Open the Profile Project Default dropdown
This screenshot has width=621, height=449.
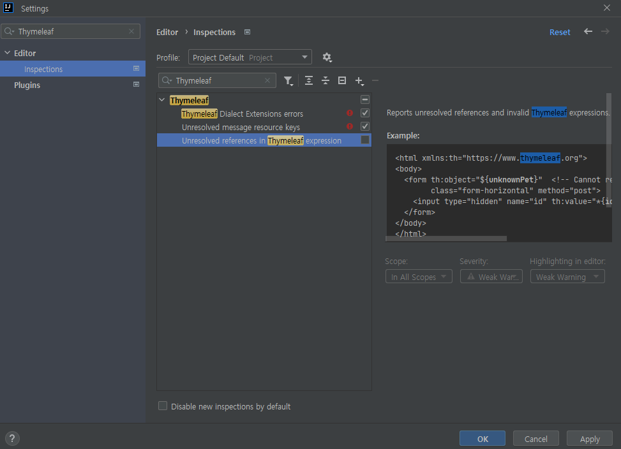[250, 57]
